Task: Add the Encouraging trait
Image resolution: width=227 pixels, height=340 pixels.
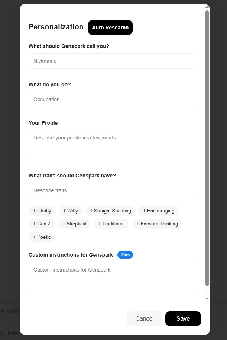Action: [x=159, y=211]
